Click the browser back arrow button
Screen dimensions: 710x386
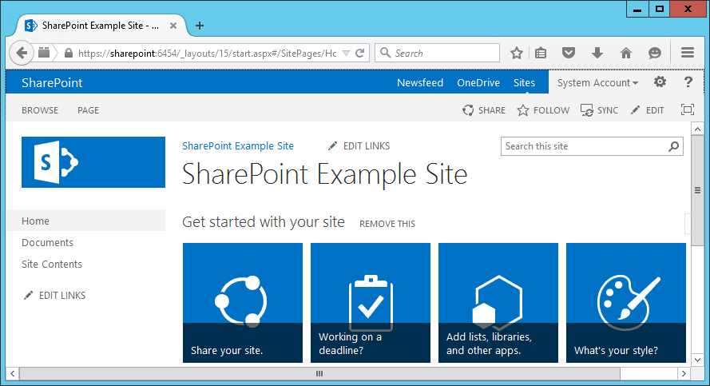click(x=22, y=53)
